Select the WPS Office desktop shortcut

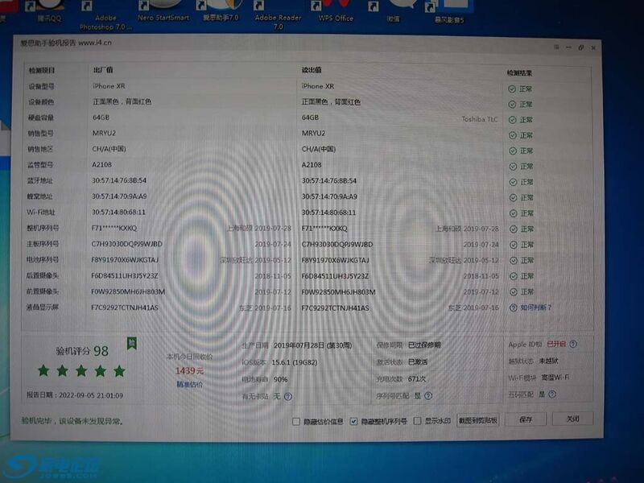[x=336, y=11]
